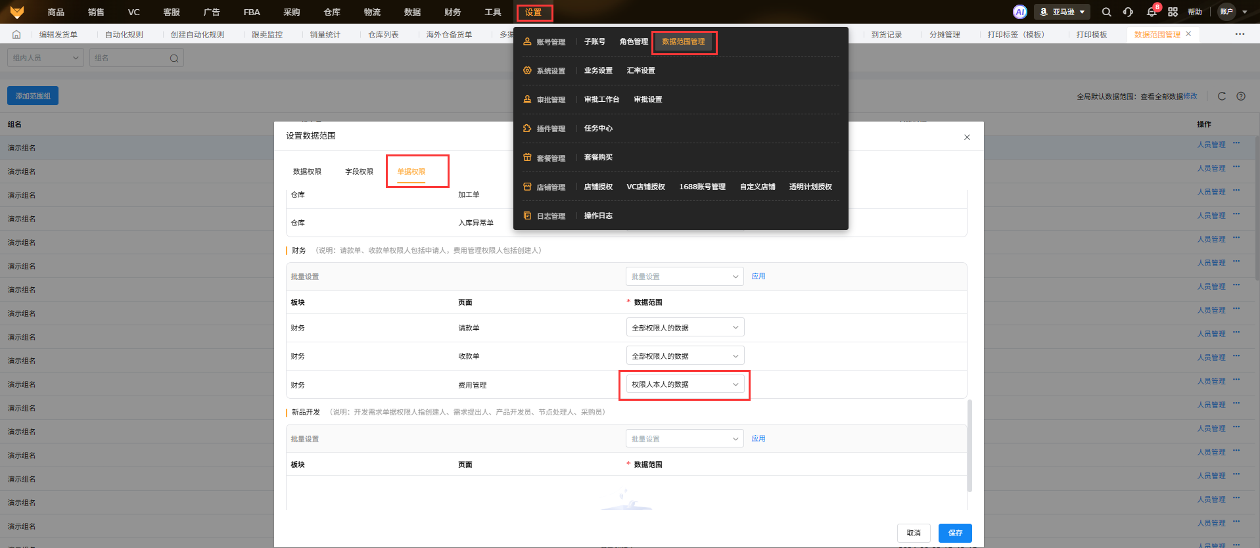Open the AI assistant icon
The height and width of the screenshot is (548, 1260).
click(x=1020, y=12)
